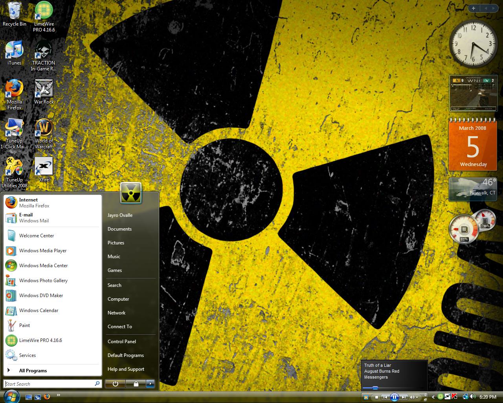
Task: Click the lock button in Start menu
Action: point(136,384)
